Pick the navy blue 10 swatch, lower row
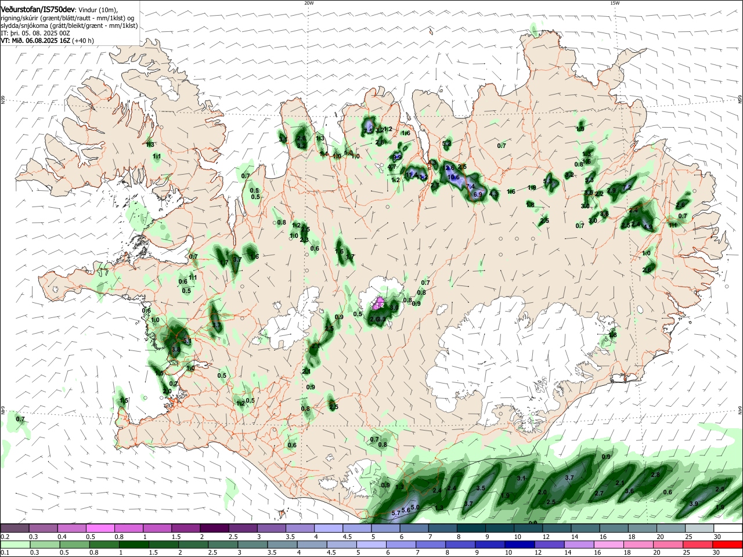This screenshot has height=557, width=743. (x=518, y=544)
